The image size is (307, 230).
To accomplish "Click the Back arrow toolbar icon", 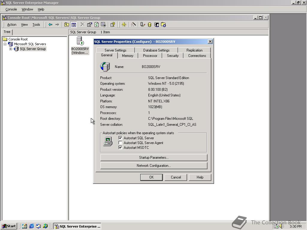I will 50,25.
